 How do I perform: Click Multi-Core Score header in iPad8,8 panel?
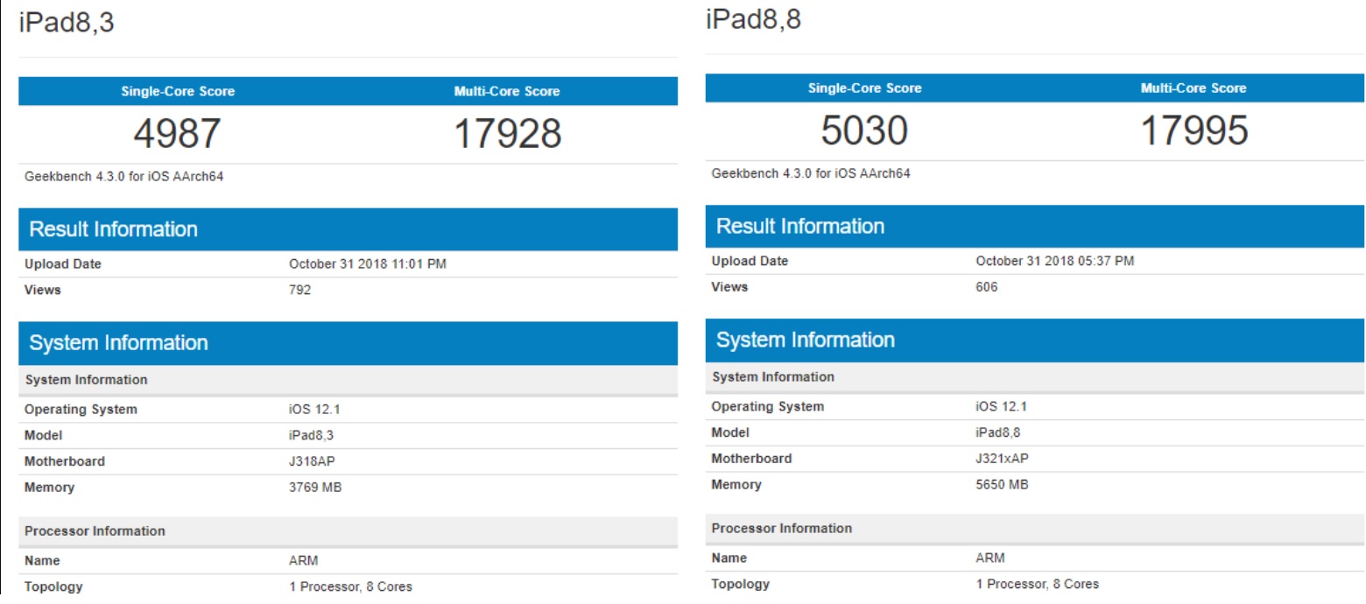(x=1193, y=88)
